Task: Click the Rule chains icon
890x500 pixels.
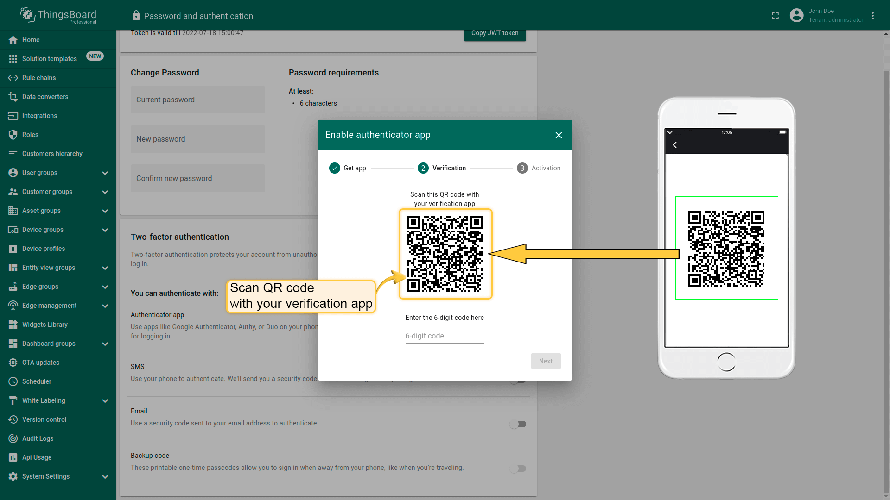Action: [13, 78]
